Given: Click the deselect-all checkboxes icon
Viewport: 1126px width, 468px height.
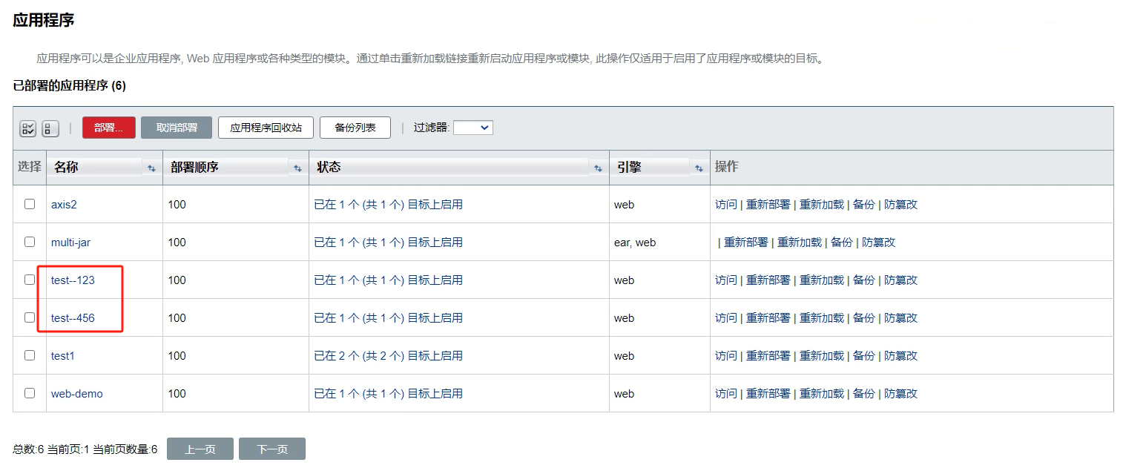Looking at the screenshot, I should pos(50,128).
